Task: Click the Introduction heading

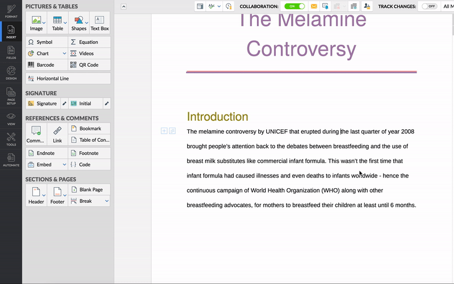Action: click(x=217, y=117)
